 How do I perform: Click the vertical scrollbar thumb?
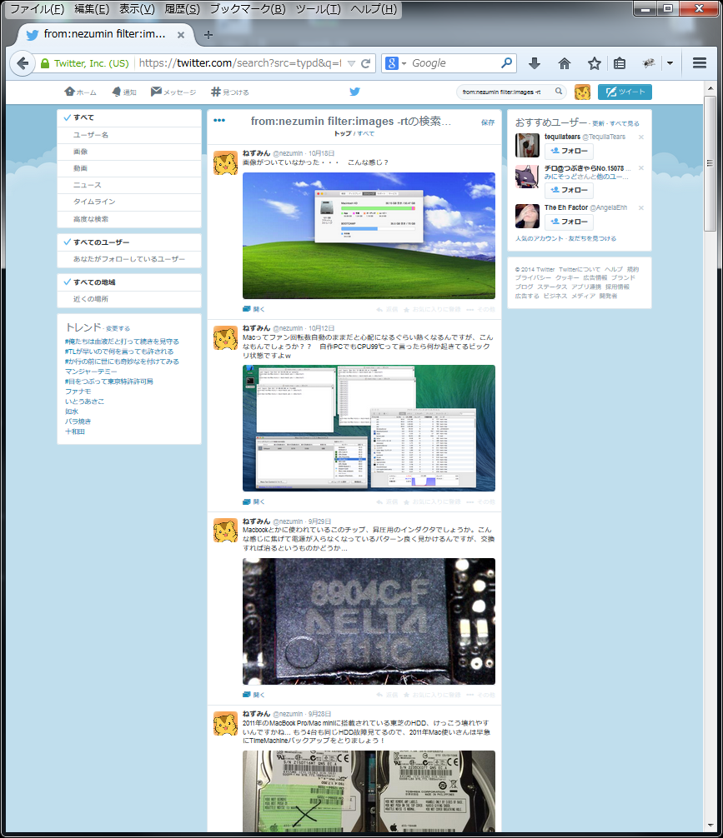click(x=710, y=164)
